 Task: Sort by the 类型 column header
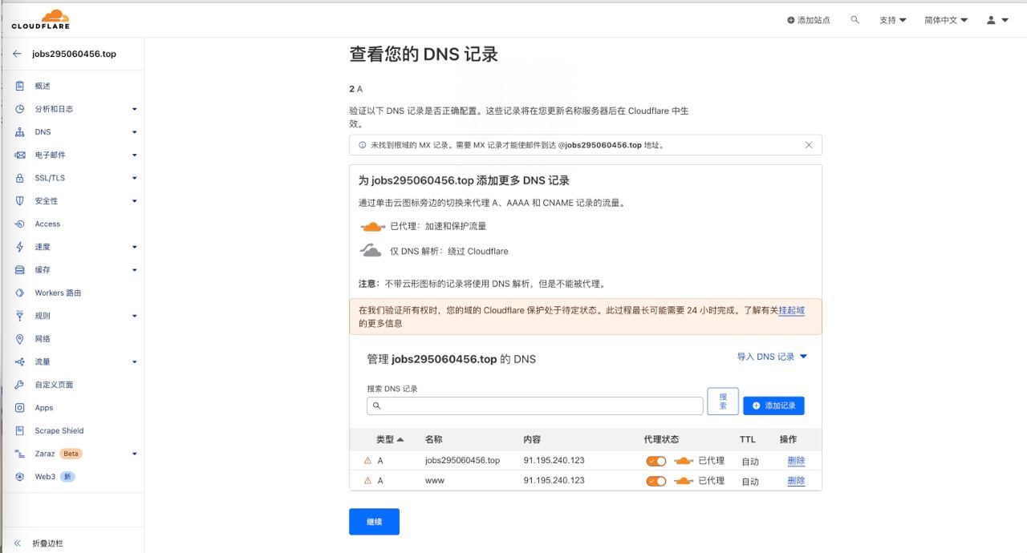click(x=390, y=439)
